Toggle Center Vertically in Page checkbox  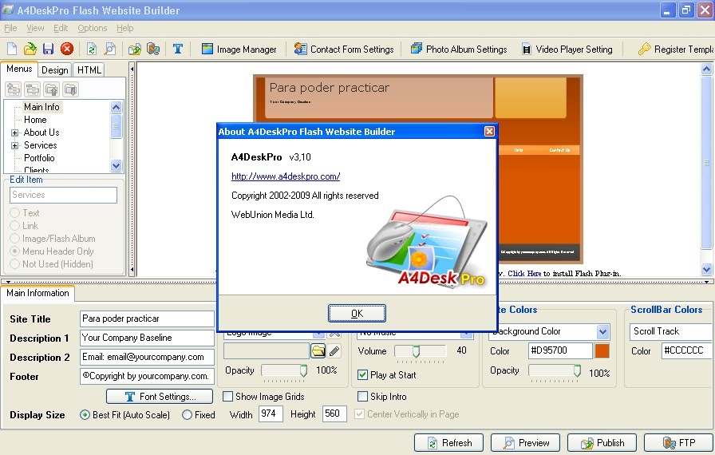point(359,414)
